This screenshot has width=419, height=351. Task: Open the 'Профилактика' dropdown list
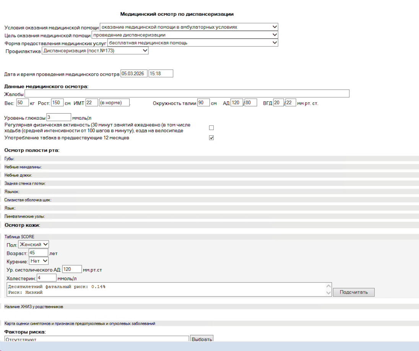(94, 50)
